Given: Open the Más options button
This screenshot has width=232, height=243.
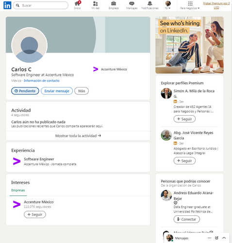Looking at the screenshot, I should pos(82,91).
